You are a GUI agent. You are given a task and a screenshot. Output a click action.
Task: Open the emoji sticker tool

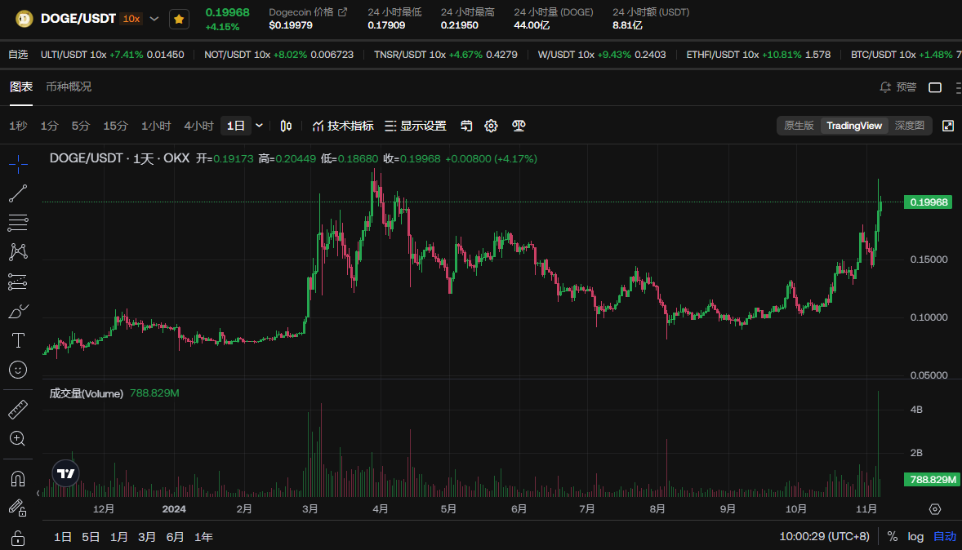18,370
